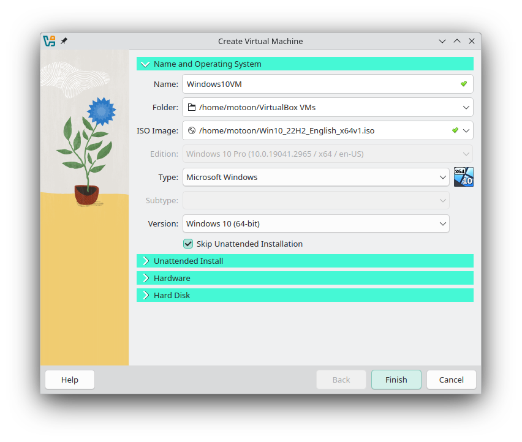Click the "ISO Image:" label
This screenshot has width=522, height=442.
tap(157, 131)
